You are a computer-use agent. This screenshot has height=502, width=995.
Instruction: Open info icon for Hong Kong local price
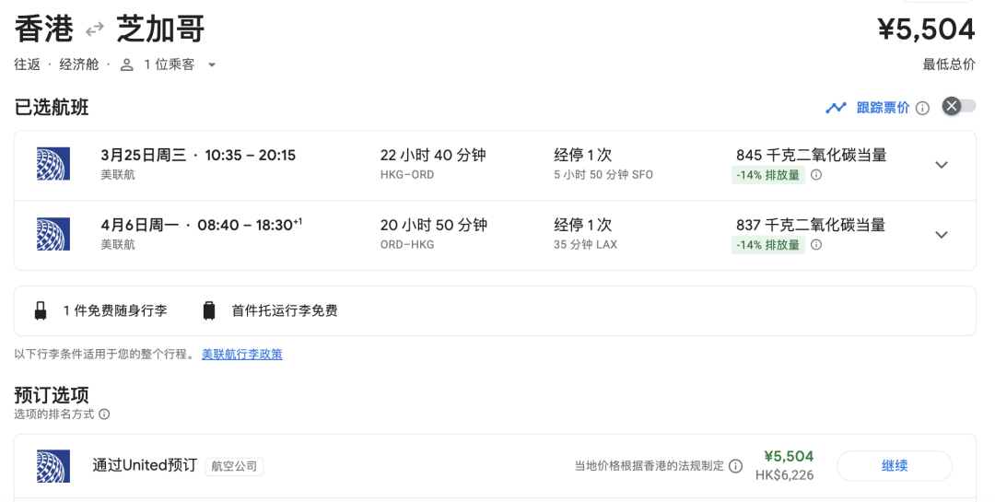(735, 466)
